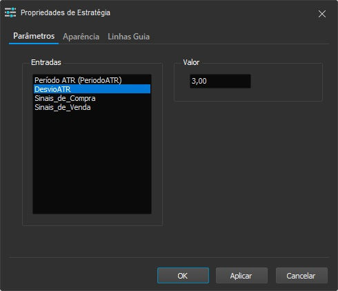Select Período ATR (PeriodoATR) entry
Viewport: 338px width, 291px height.
[x=92, y=80]
